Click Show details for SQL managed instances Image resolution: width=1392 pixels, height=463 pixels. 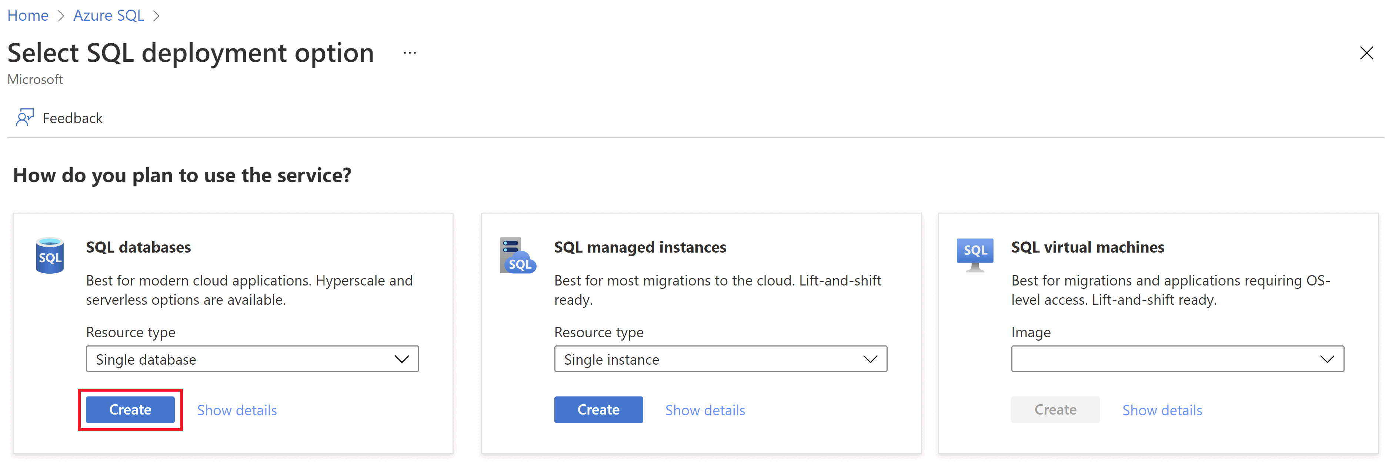click(x=706, y=409)
